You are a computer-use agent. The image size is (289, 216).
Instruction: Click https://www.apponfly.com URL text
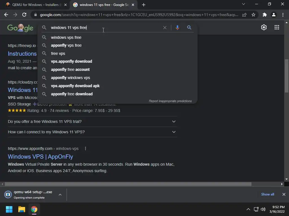point(30,148)
